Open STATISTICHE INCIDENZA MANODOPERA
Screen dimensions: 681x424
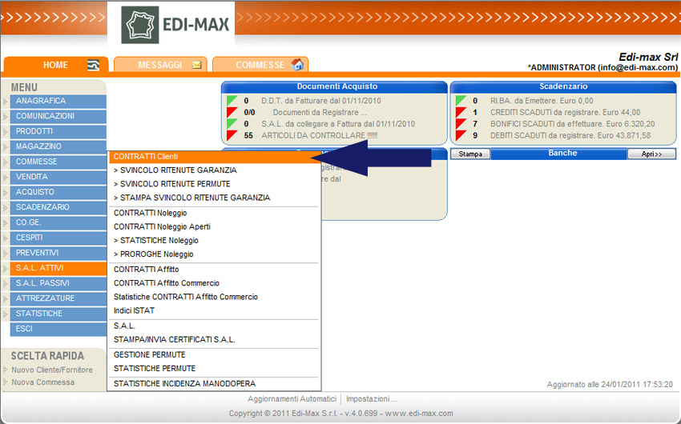[x=184, y=384]
